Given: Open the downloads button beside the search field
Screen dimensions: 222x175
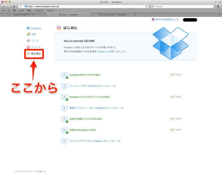Looking at the screenshot, I should pos(218,6).
